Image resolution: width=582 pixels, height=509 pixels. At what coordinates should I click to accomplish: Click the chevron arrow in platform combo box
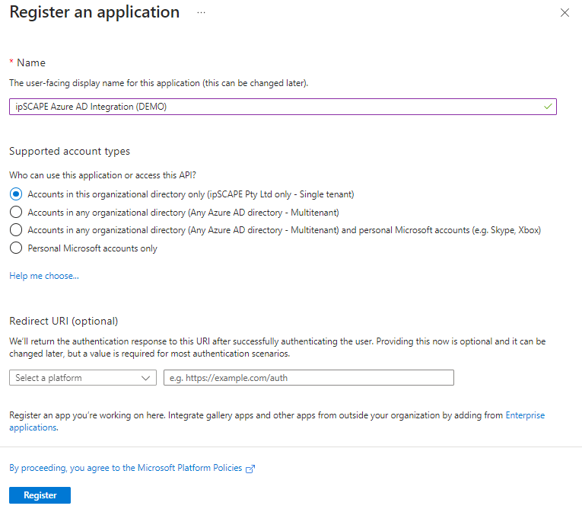(x=146, y=378)
